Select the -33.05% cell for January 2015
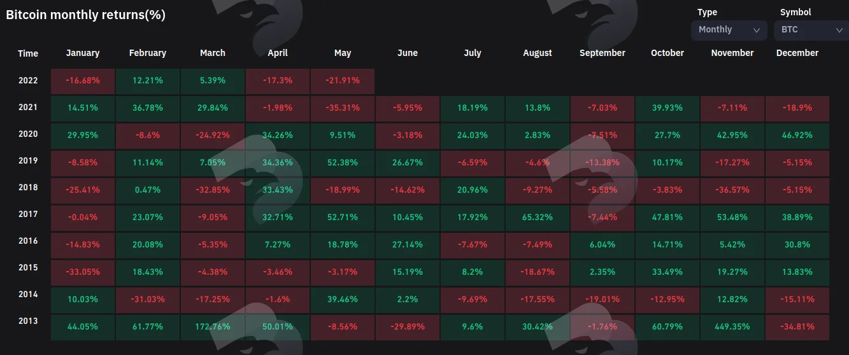Image resolution: width=849 pixels, height=355 pixels. [x=83, y=272]
